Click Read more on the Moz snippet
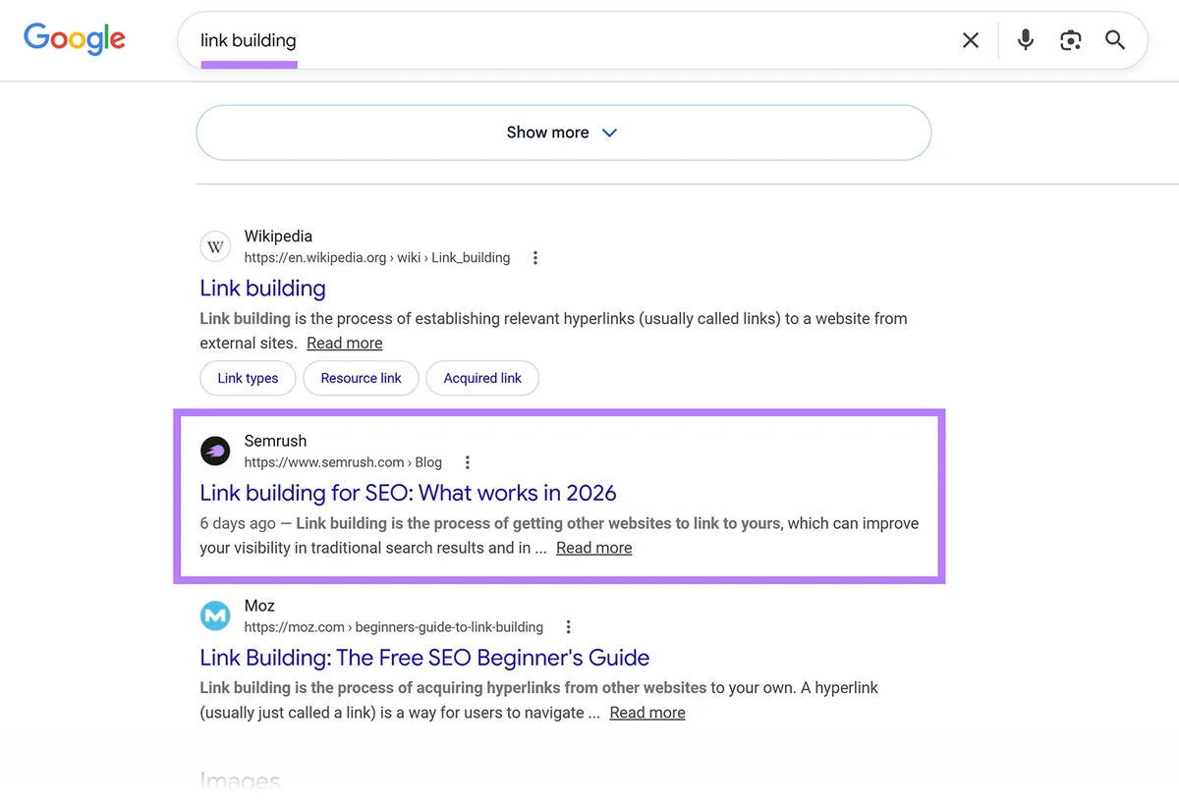Screen dimensions: 1179x800 (x=647, y=713)
